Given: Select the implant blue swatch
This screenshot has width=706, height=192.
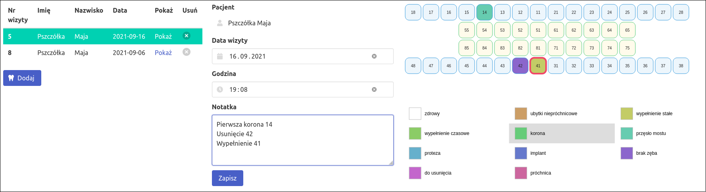Looking at the screenshot, I should [521, 153].
